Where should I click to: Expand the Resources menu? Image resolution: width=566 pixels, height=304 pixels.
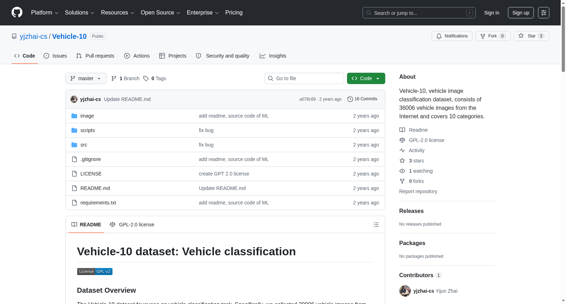(x=118, y=13)
